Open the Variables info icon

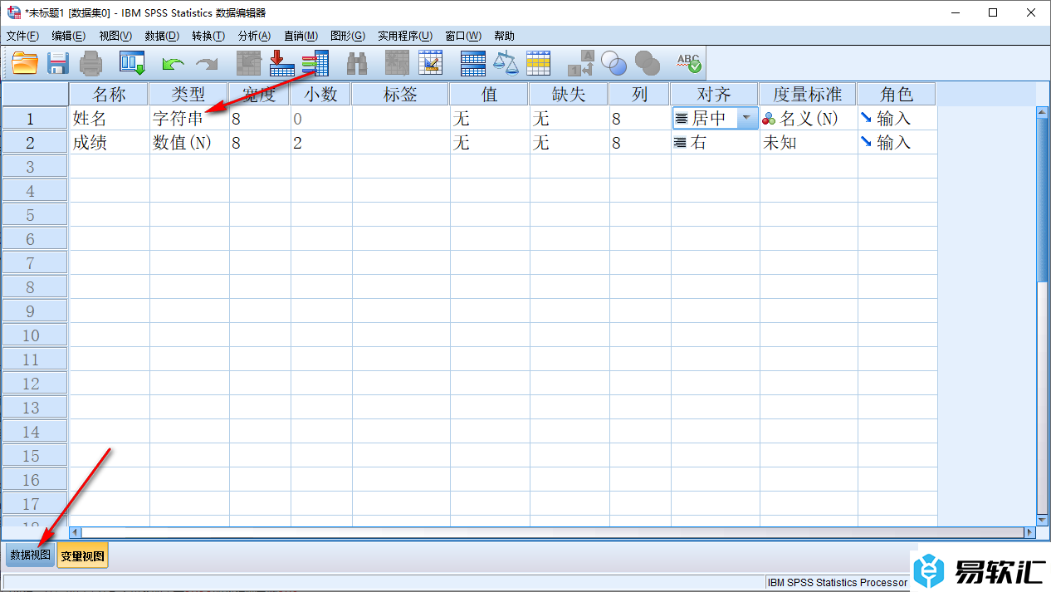point(315,63)
